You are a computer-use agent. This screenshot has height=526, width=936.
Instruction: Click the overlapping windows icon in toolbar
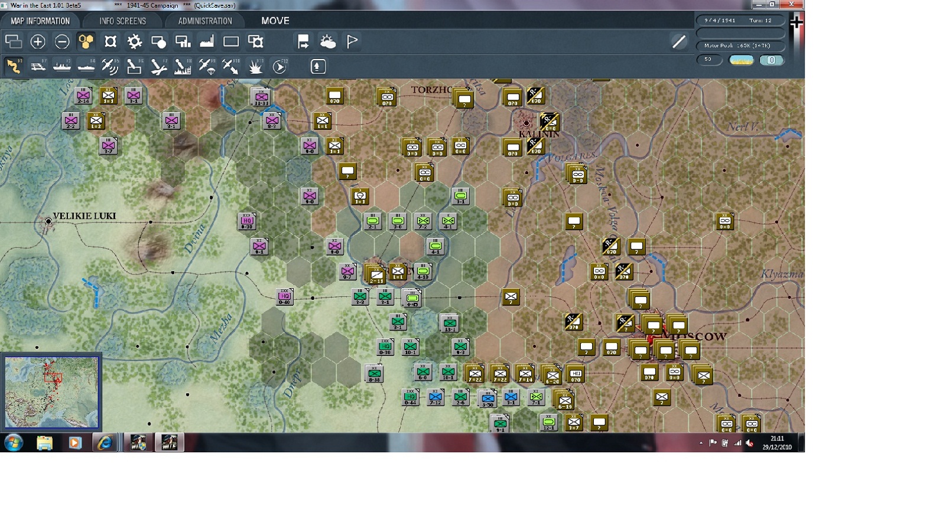tap(13, 41)
